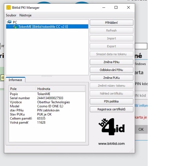Screen dimensions: 195x166
Task: Click the Bit4id app icon in title bar
Action: pos(8,8)
